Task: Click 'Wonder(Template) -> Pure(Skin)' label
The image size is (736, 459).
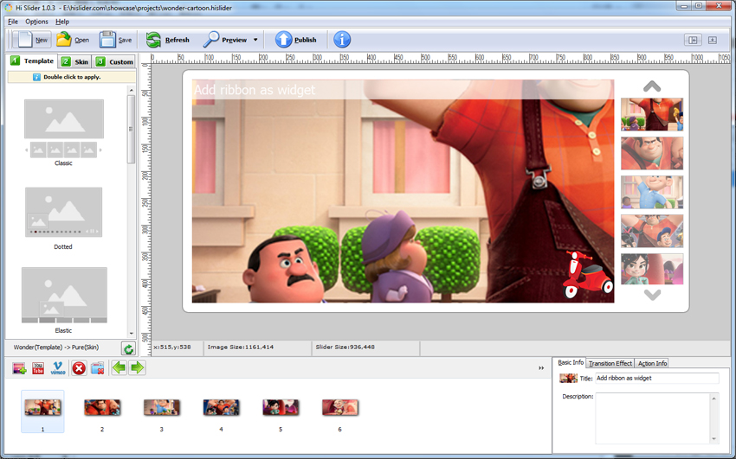Action: pyautogui.click(x=56, y=347)
